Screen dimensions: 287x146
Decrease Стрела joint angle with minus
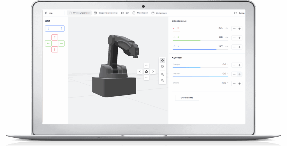(x=234, y=83)
